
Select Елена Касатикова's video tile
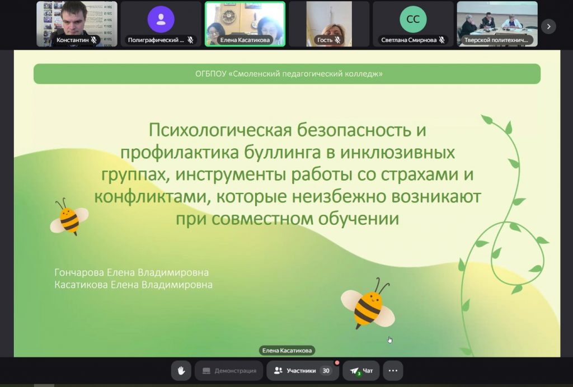click(x=245, y=20)
